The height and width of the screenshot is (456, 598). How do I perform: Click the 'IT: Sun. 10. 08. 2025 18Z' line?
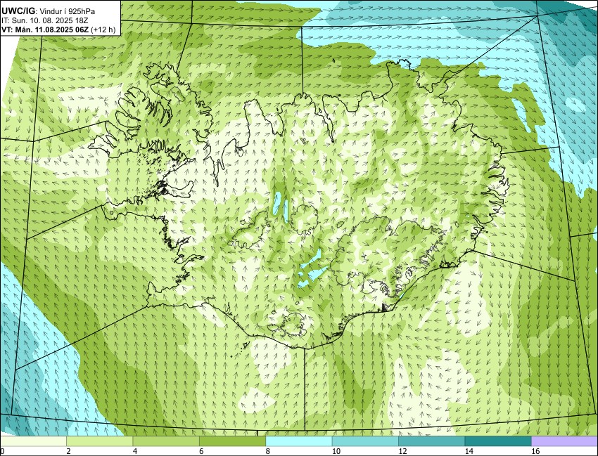[x=44, y=20]
